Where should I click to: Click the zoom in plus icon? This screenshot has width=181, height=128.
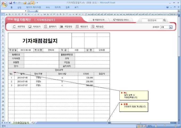click(x=175, y=126)
